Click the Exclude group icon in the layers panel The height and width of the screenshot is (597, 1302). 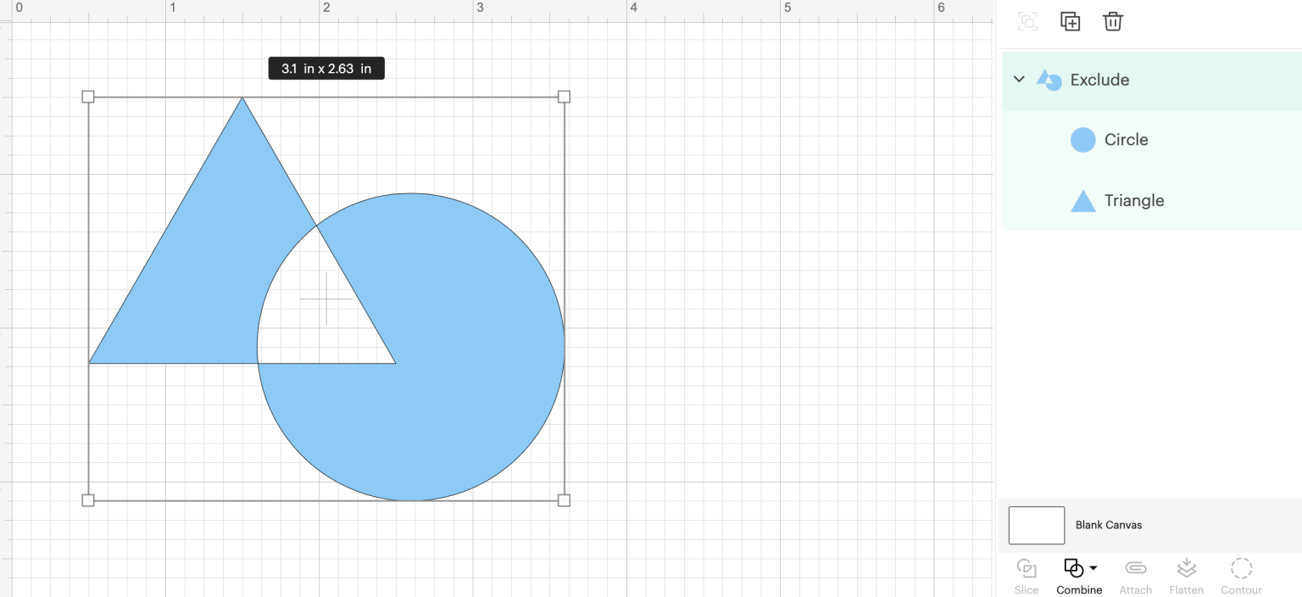point(1049,80)
